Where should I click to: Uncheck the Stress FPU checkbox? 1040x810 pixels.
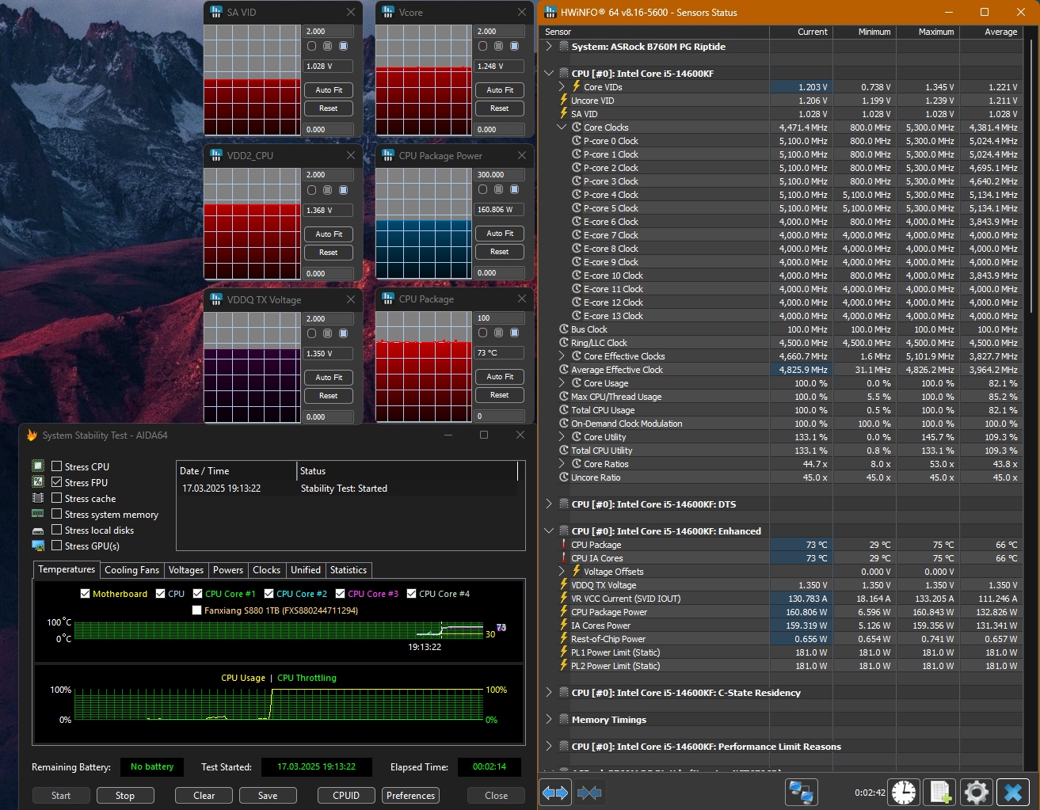(x=57, y=482)
